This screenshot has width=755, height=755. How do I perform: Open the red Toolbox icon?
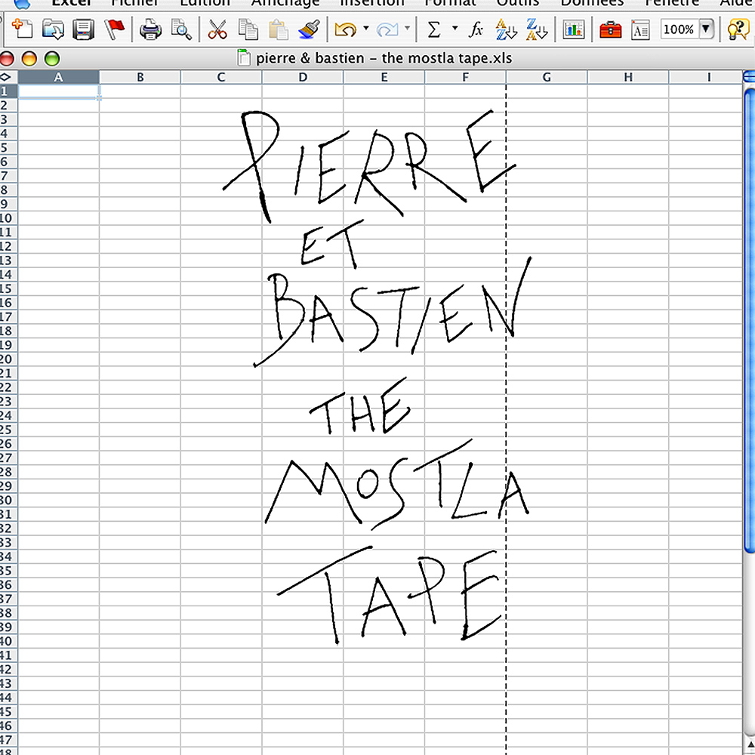click(611, 29)
